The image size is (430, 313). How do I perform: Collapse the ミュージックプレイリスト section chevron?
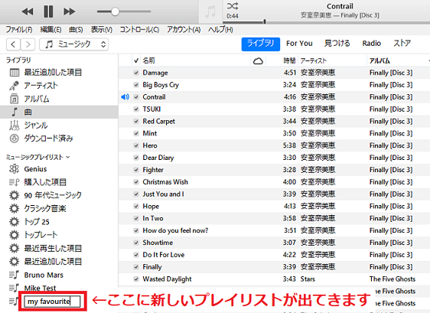tap(68, 157)
